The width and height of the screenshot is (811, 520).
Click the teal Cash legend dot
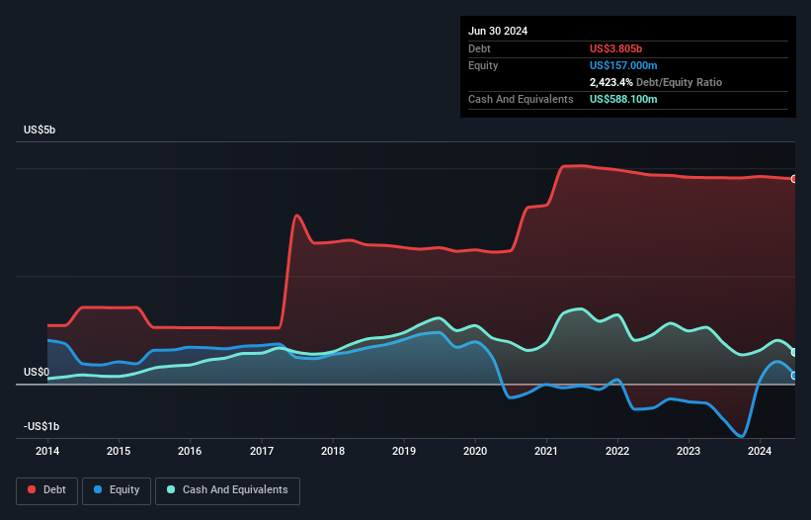pos(171,489)
